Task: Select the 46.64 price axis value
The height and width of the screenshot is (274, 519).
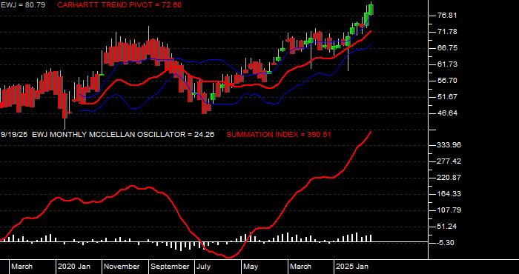Action: coord(448,113)
